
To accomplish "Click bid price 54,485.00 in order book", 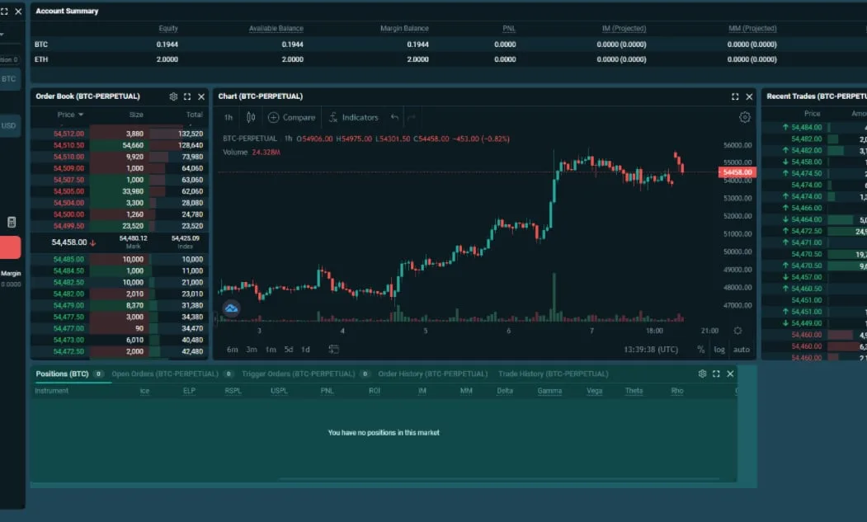I will pos(68,259).
